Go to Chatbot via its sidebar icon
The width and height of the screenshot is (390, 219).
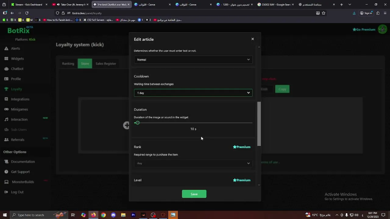coord(6,69)
